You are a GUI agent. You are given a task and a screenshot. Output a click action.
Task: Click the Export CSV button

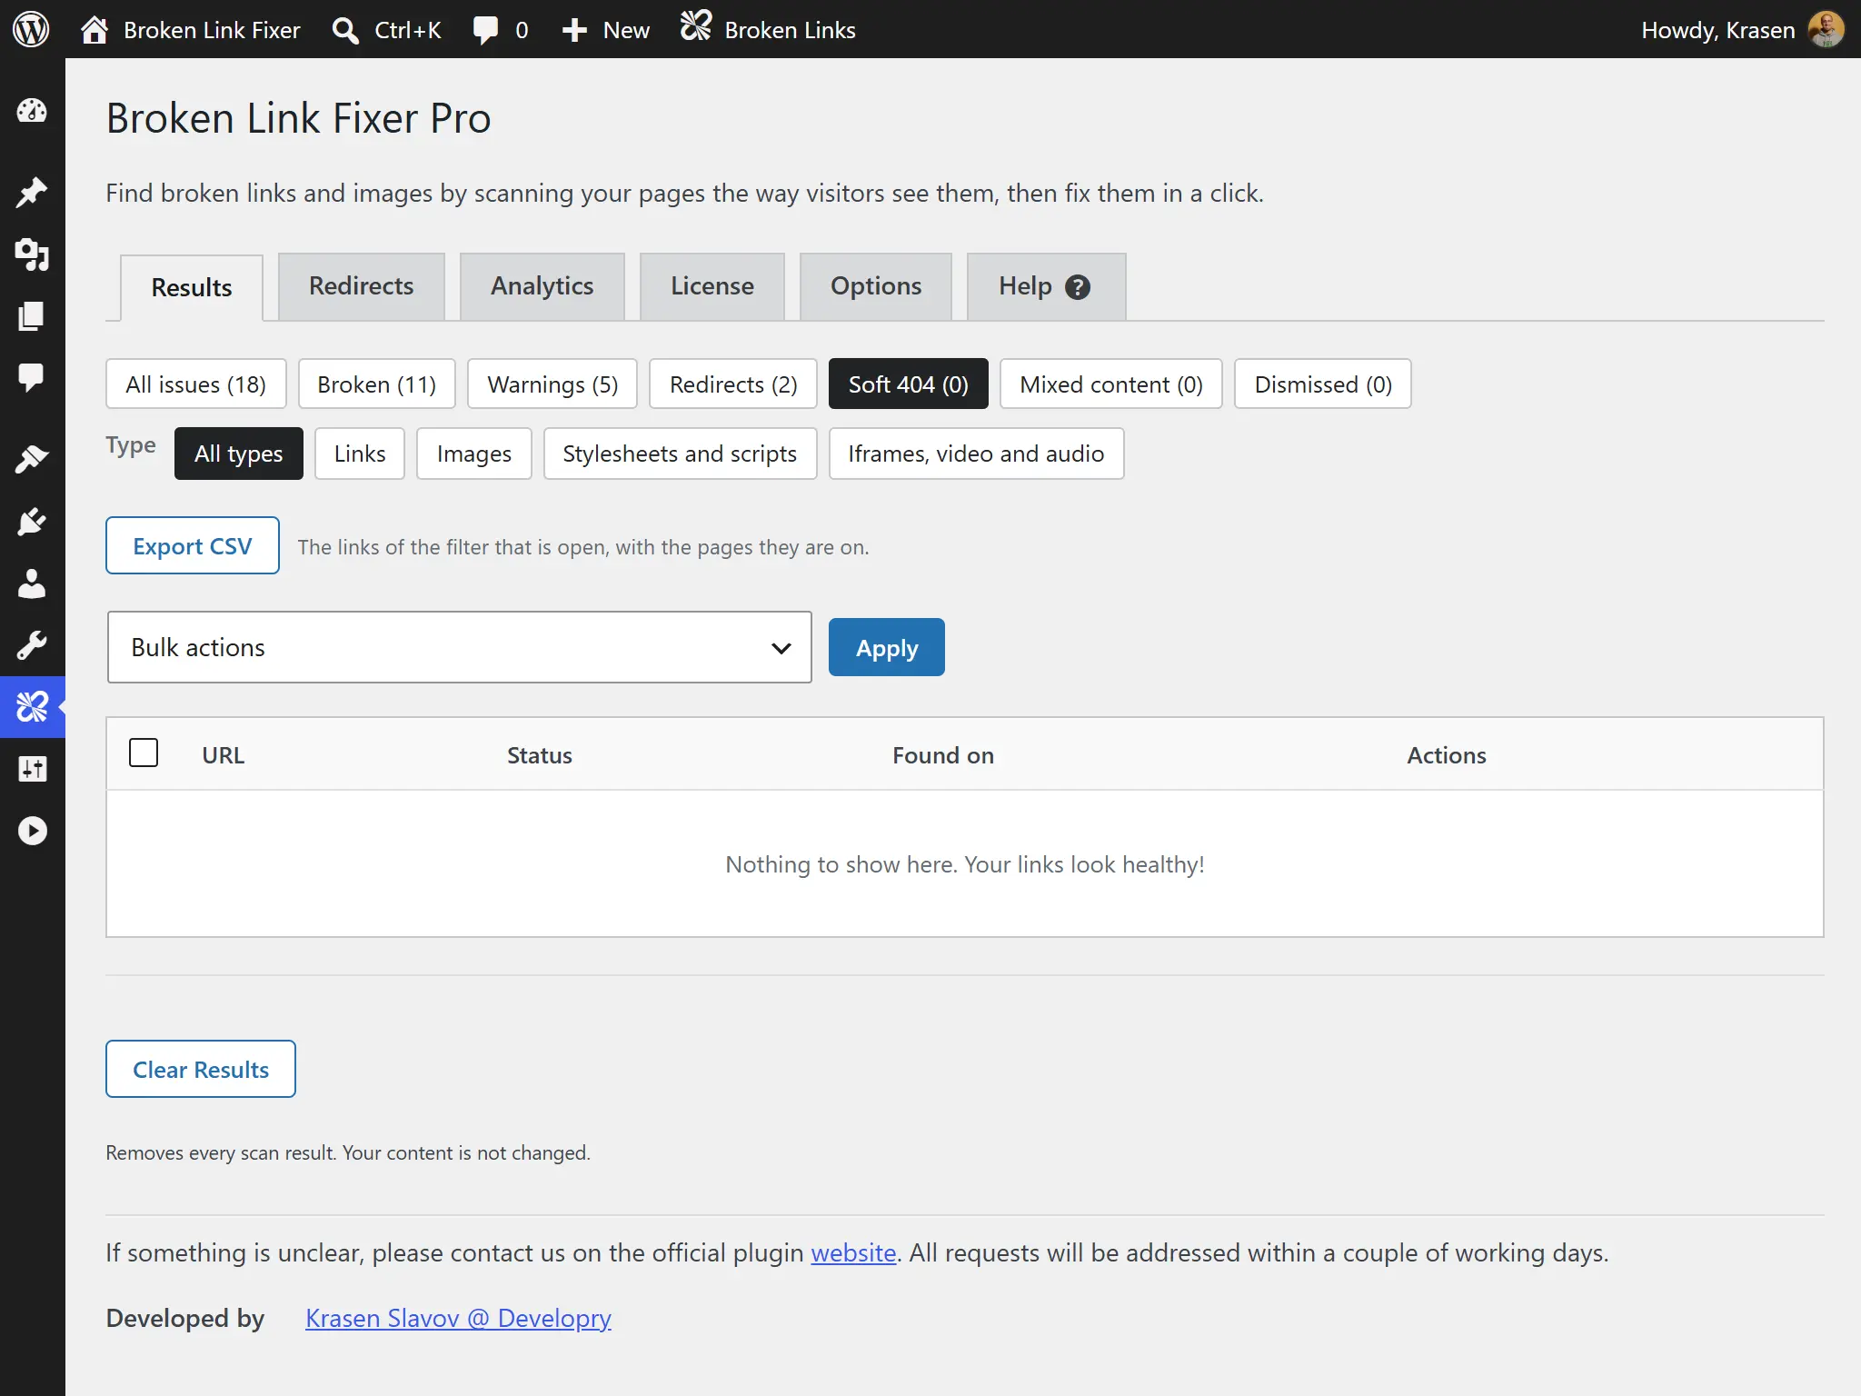(193, 545)
